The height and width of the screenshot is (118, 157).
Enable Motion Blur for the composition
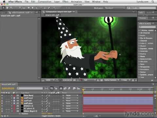[69, 88]
